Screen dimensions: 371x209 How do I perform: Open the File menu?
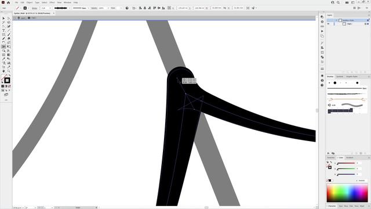[16, 2]
